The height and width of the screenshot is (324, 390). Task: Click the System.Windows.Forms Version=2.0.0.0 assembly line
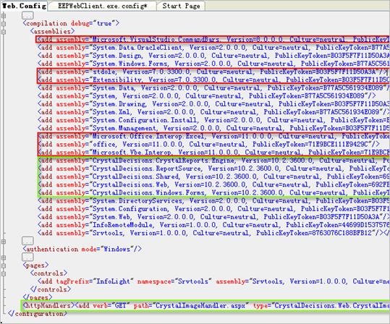(213, 64)
